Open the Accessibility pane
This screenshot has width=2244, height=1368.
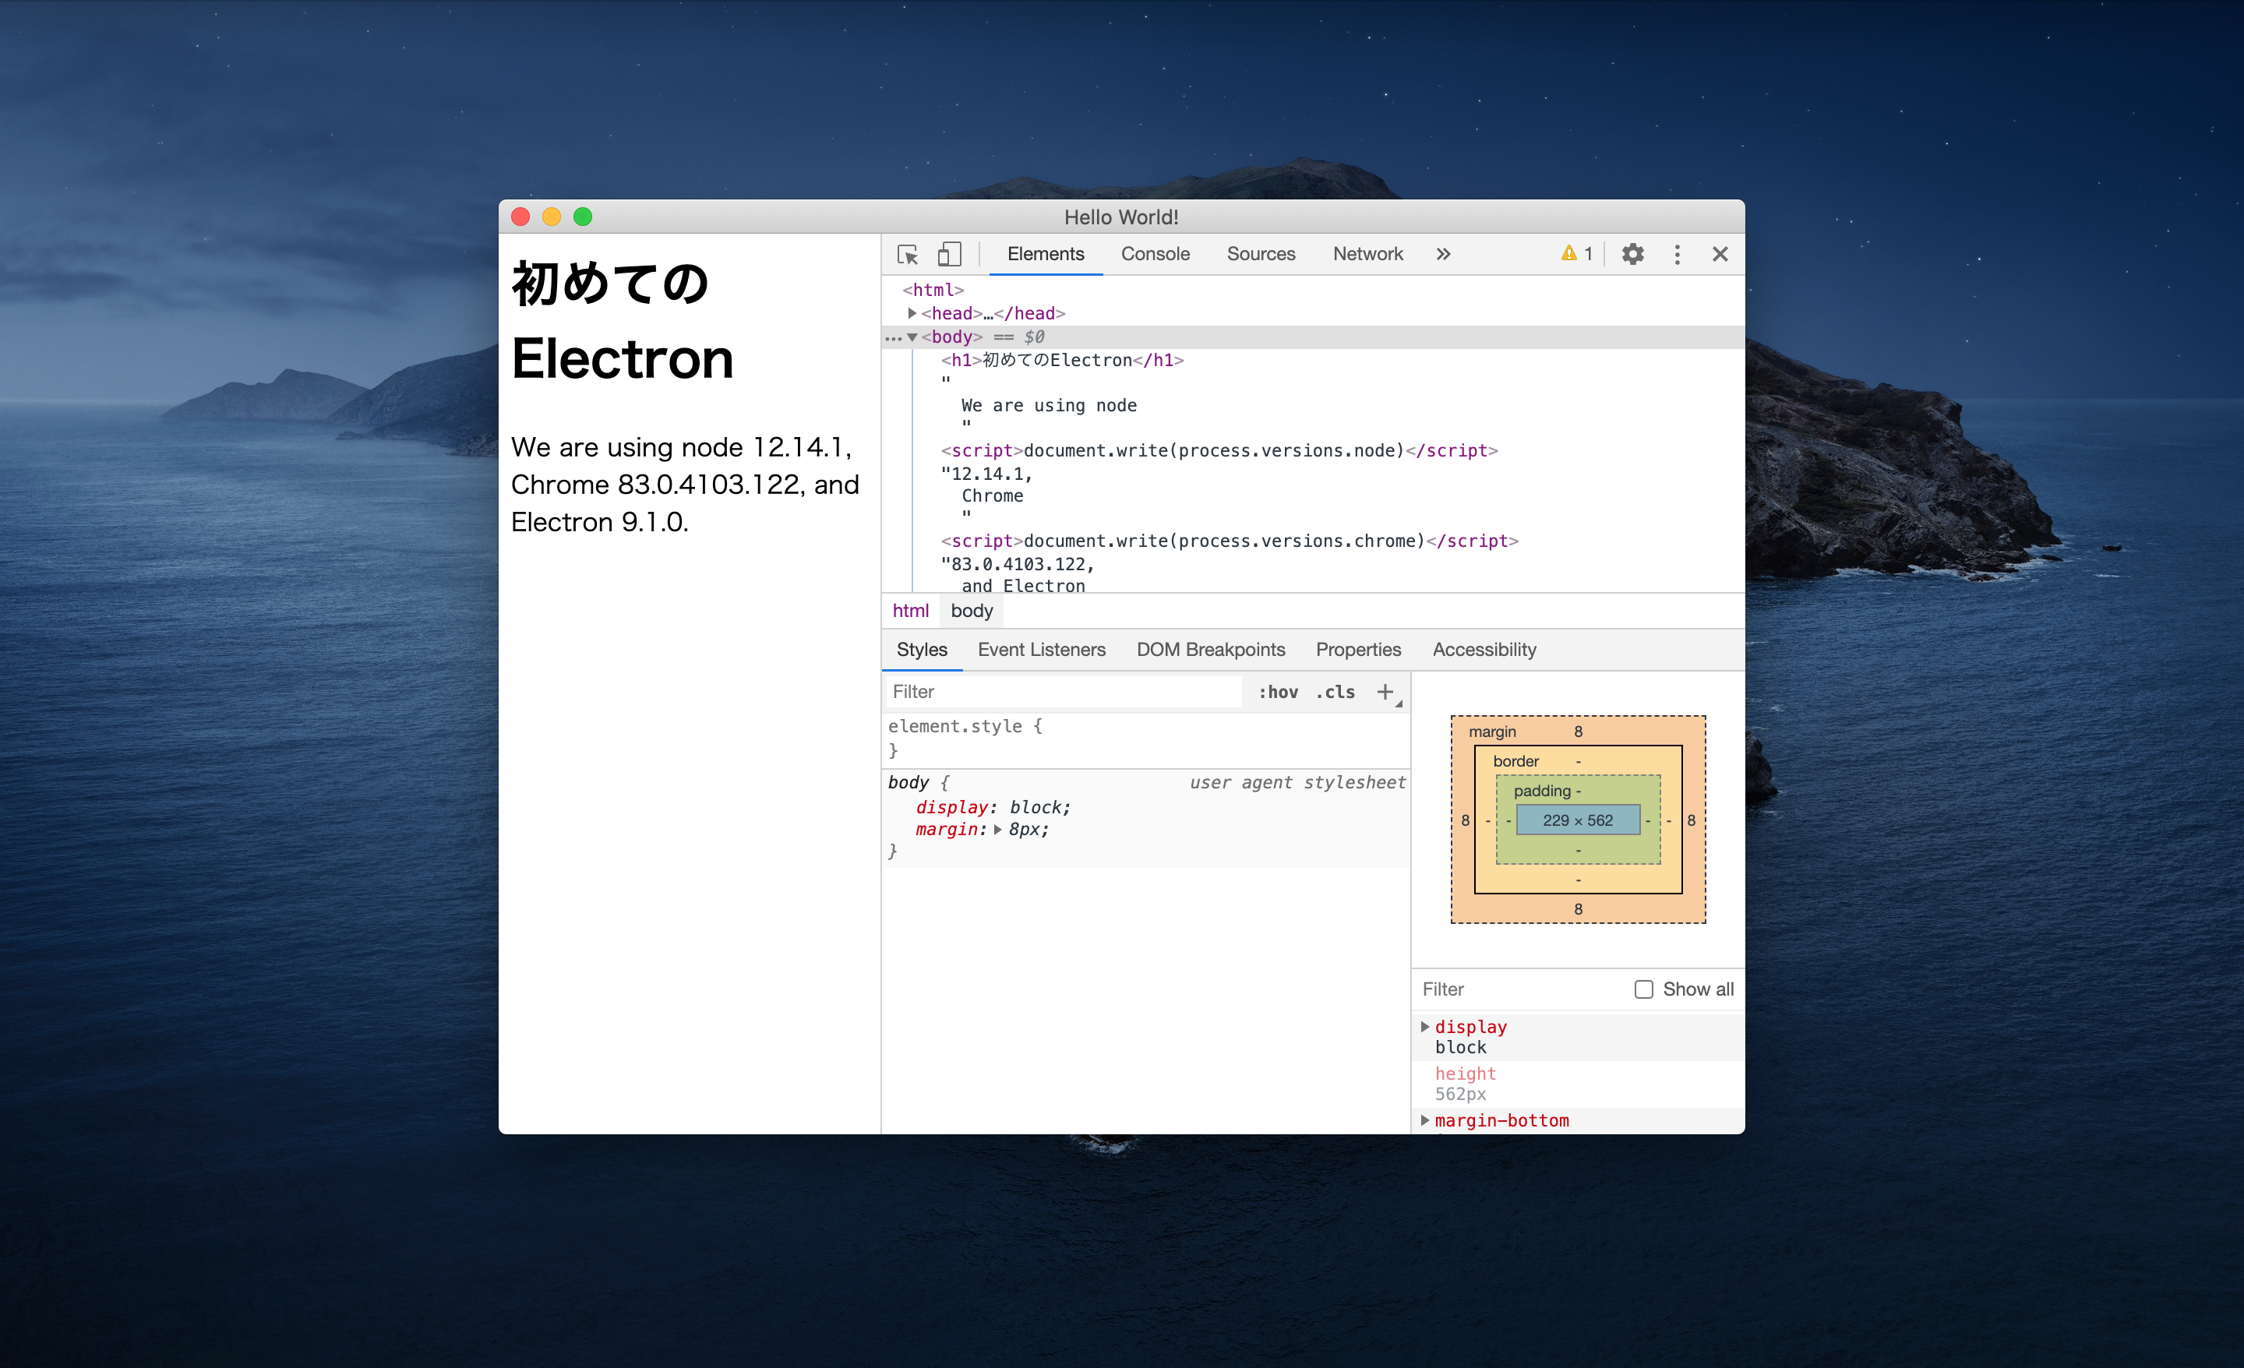pos(1484,650)
